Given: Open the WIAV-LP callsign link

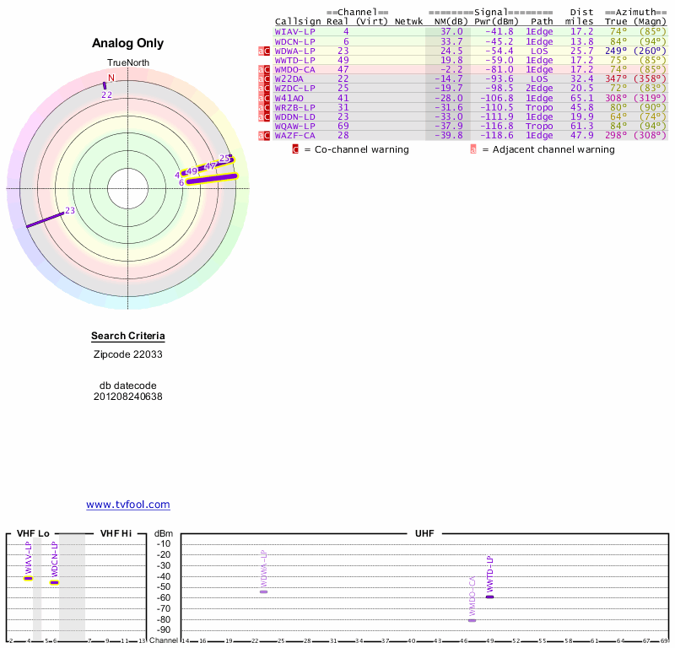Looking at the screenshot, I should click(x=294, y=31).
